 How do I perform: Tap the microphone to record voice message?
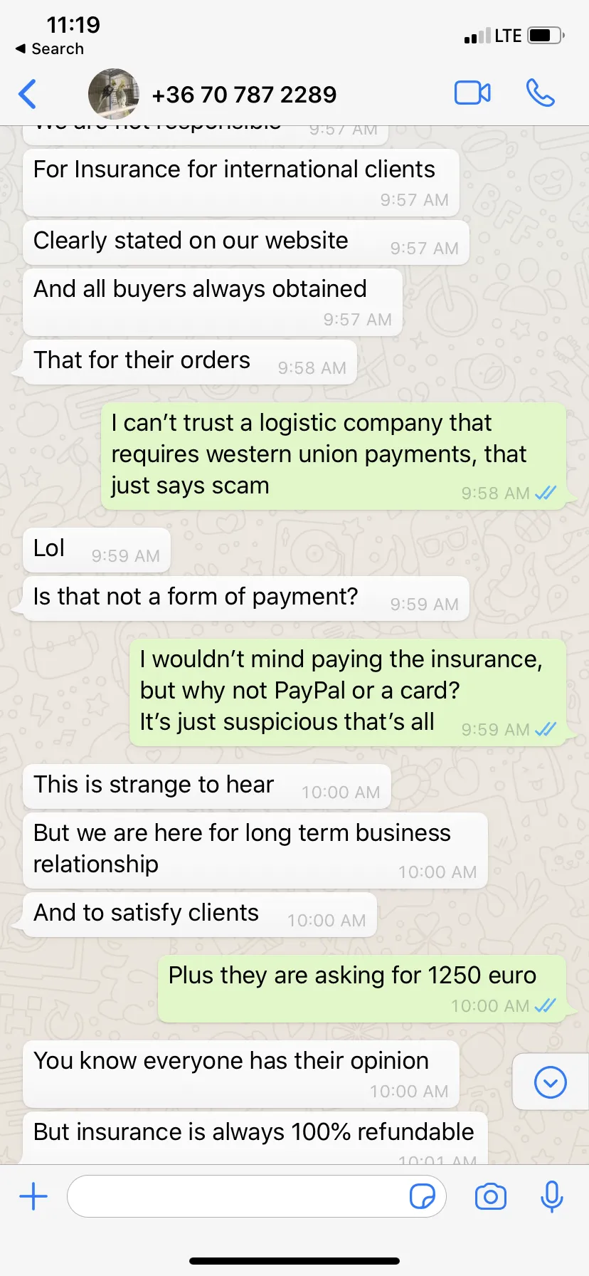coord(551,1196)
